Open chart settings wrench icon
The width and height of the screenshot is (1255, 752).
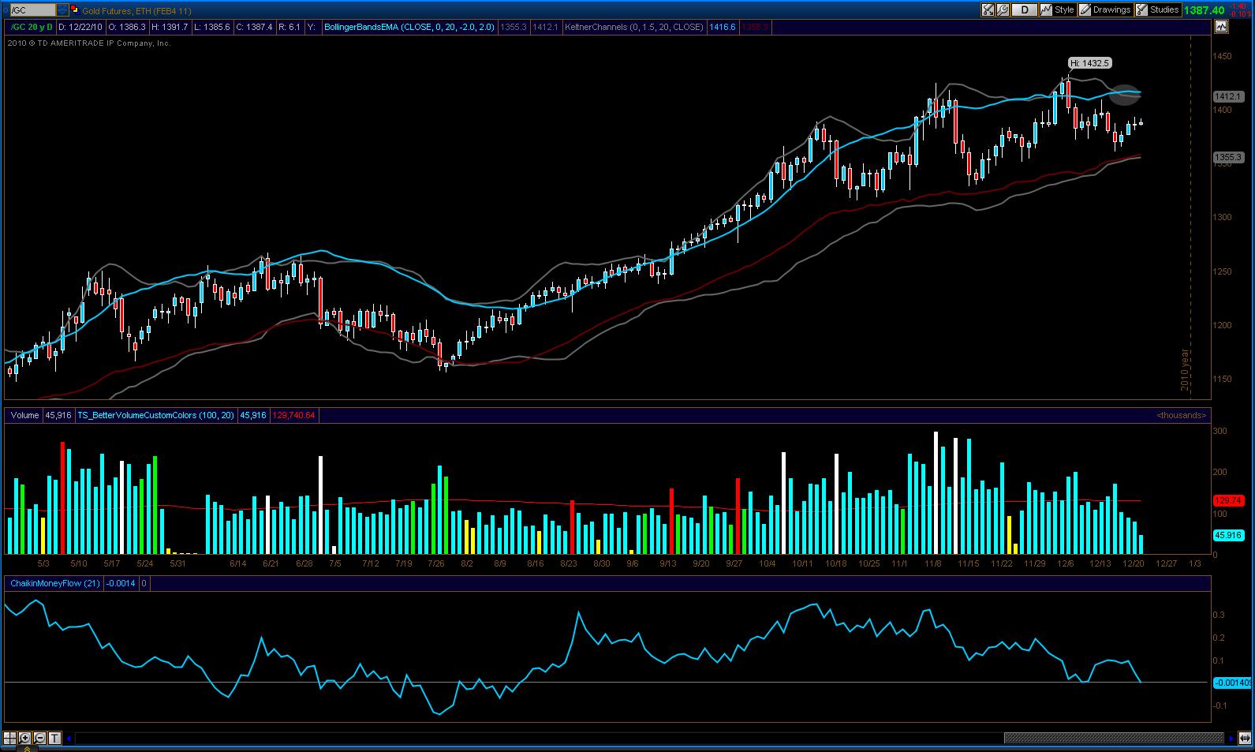pos(1003,10)
